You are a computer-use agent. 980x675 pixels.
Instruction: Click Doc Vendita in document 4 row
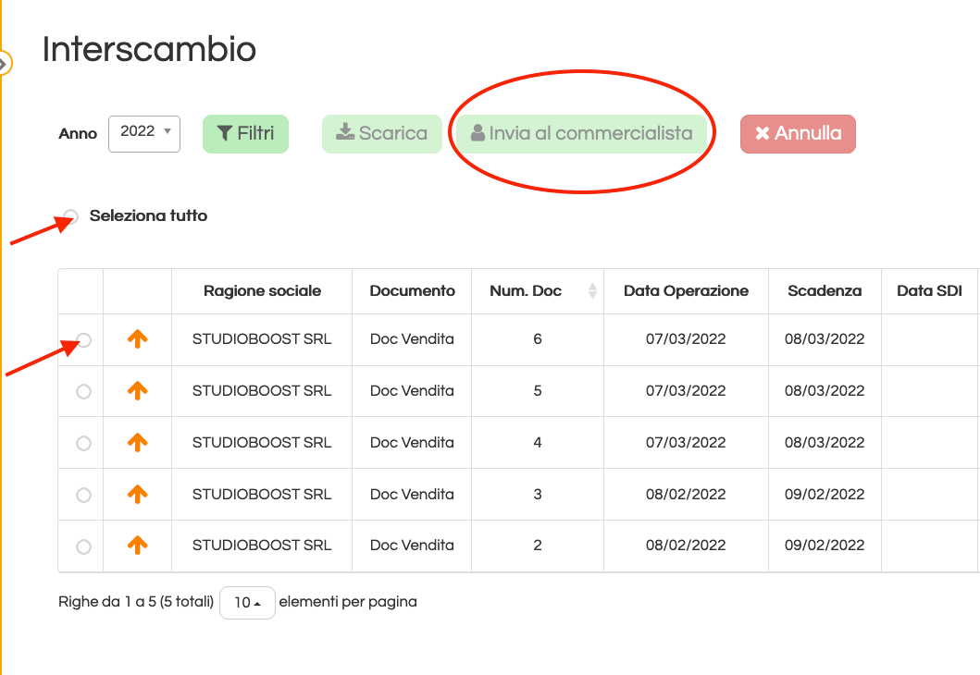[412, 443]
